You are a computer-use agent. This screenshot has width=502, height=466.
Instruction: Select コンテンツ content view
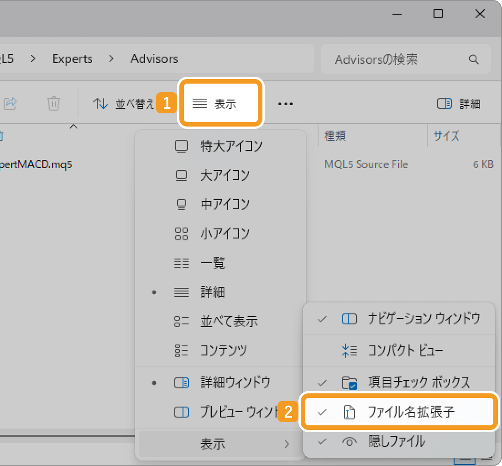tap(220, 350)
